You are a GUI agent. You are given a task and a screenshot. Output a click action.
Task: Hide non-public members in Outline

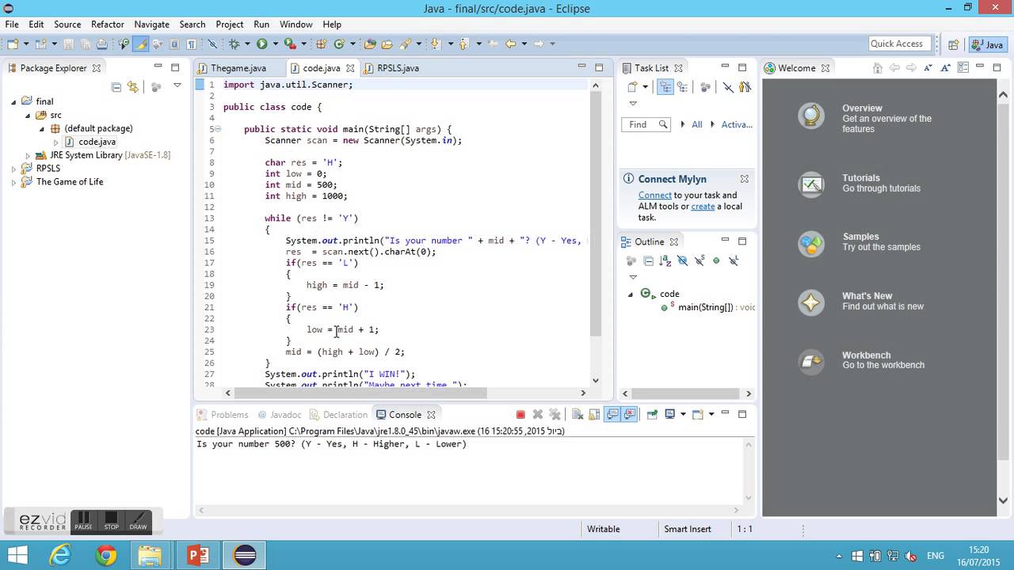pyautogui.click(x=716, y=260)
